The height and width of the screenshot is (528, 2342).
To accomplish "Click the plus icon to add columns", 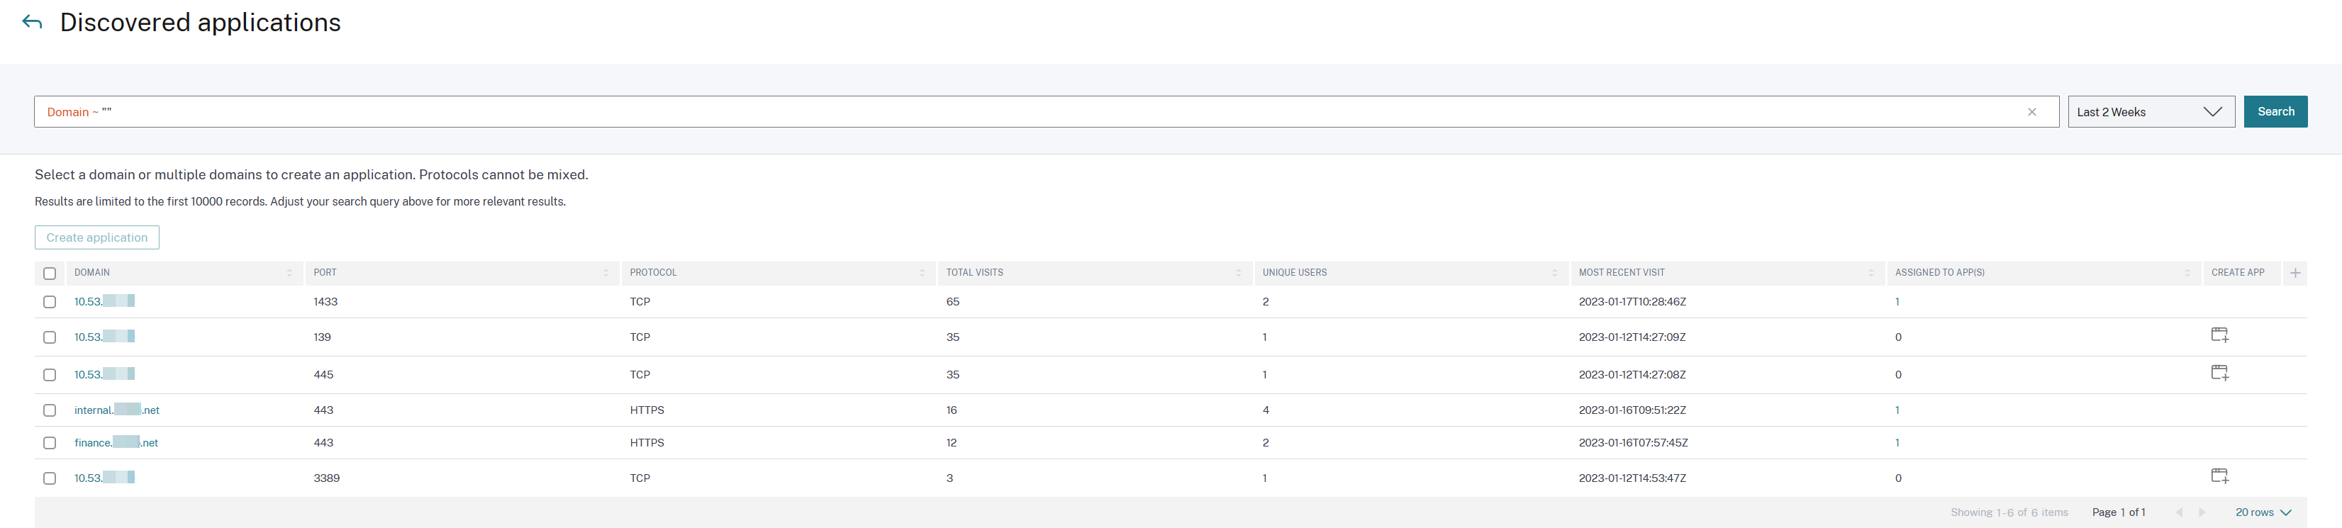I will (x=2294, y=273).
